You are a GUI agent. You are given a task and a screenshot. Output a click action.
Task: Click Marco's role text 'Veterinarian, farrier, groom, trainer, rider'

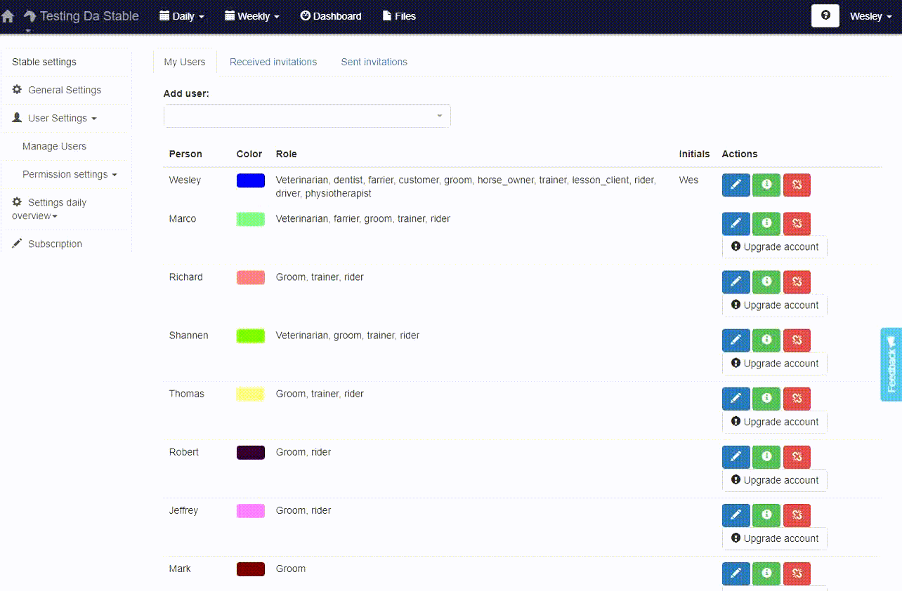click(x=363, y=219)
